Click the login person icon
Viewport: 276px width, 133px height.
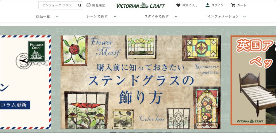click(208, 5)
